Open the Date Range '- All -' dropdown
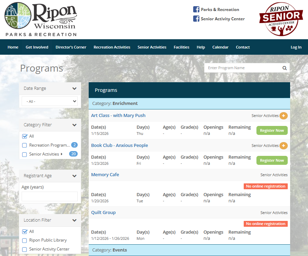Viewport: 308px width, 256px height. [x=50, y=101]
